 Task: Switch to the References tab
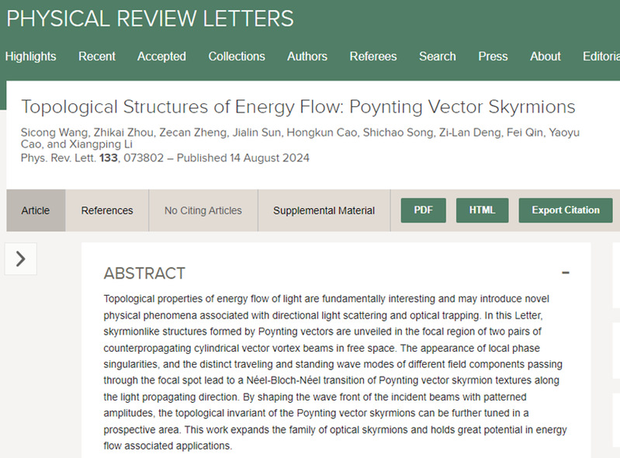coord(107,210)
